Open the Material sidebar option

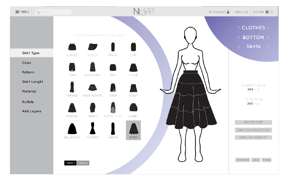click(29, 91)
